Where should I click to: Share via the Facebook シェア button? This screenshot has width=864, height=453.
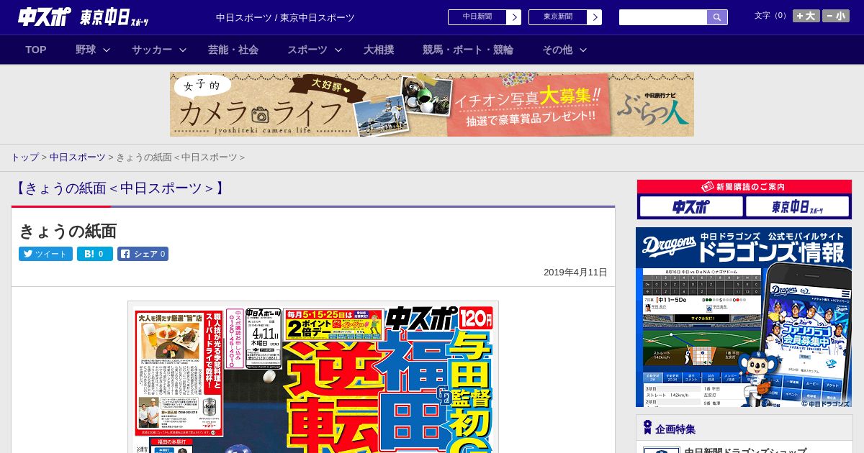(x=143, y=254)
